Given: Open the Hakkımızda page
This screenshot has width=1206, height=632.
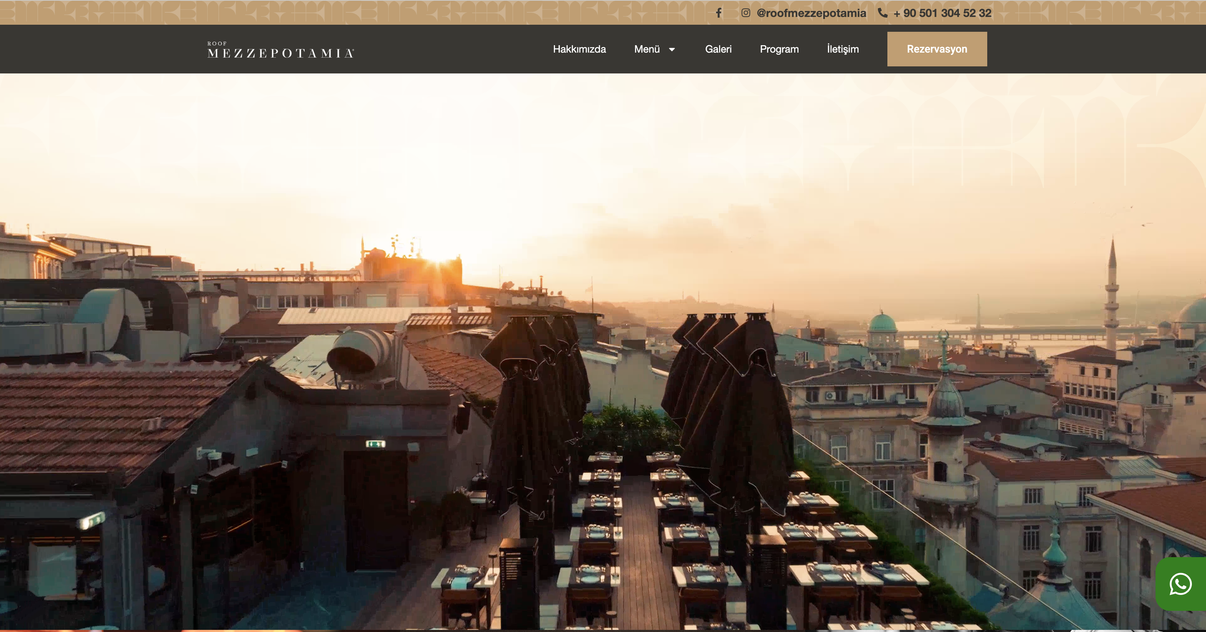Looking at the screenshot, I should (579, 49).
